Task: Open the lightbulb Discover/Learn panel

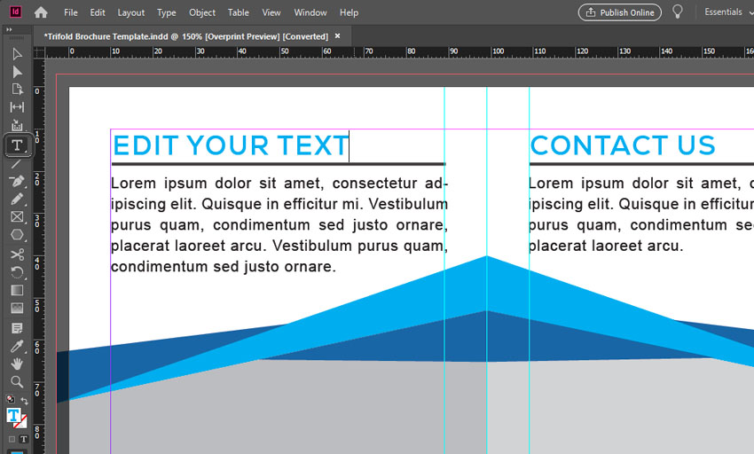Action: click(x=678, y=12)
